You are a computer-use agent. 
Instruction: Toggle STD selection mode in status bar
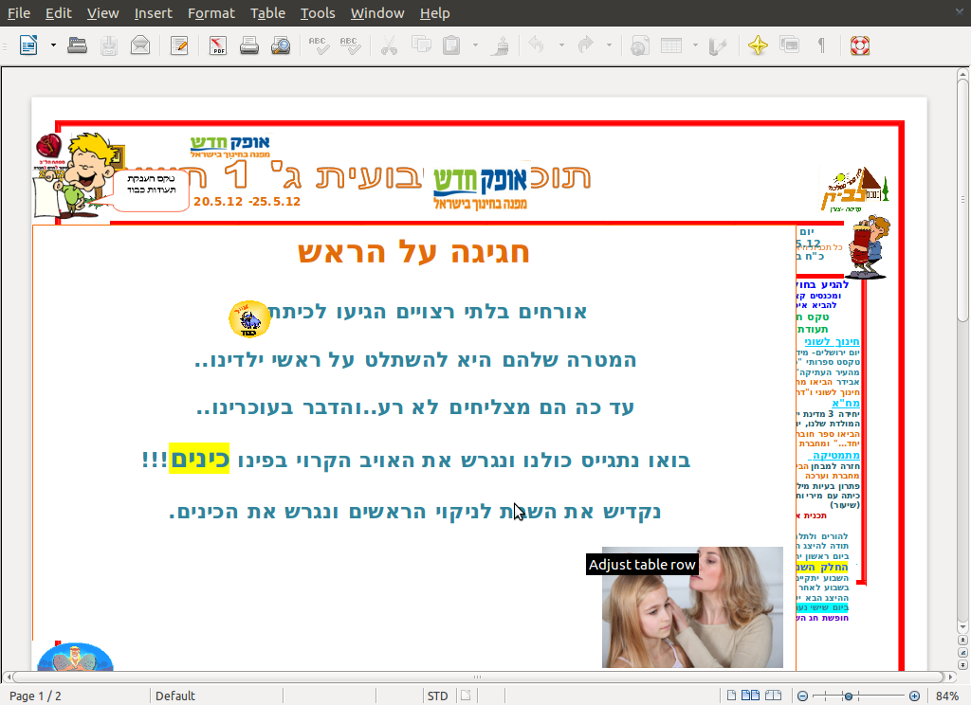coord(437,696)
